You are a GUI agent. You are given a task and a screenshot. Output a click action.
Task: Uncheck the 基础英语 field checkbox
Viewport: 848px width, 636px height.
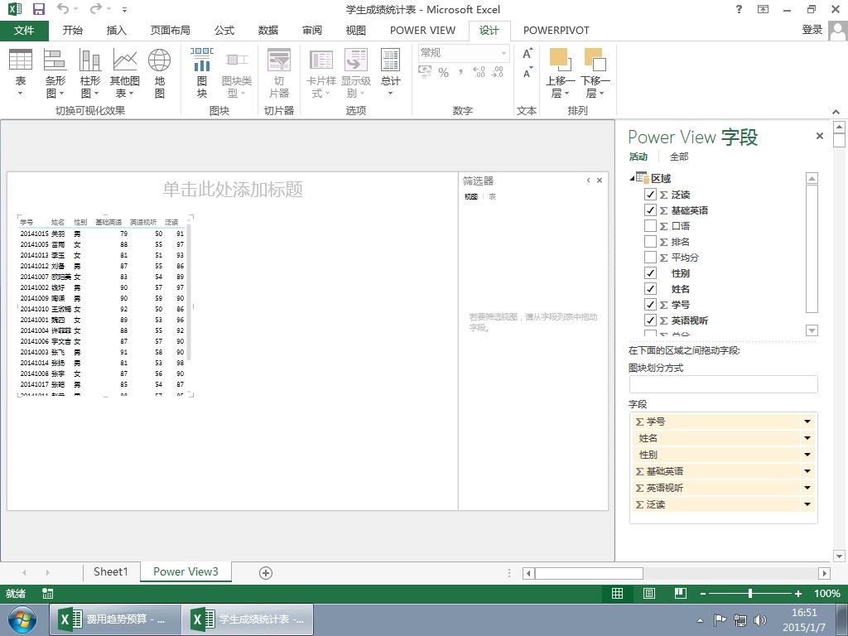pos(651,210)
